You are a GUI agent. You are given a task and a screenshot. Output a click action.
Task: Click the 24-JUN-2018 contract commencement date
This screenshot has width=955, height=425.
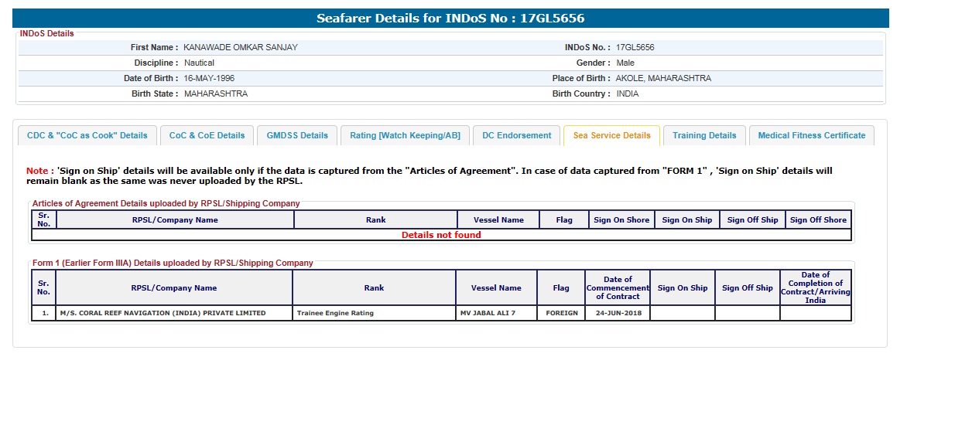click(x=618, y=313)
